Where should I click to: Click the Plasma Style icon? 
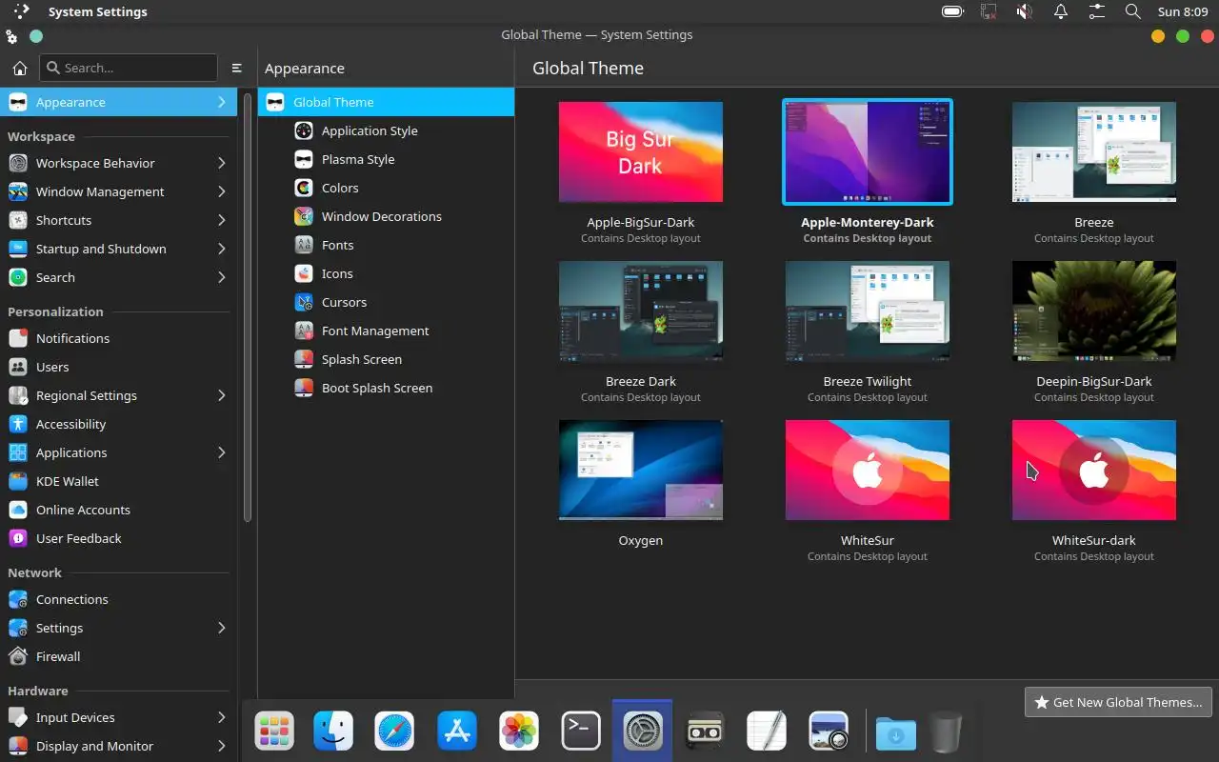pyautogui.click(x=304, y=159)
